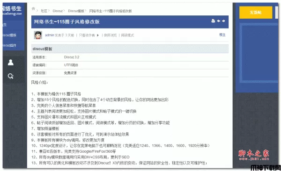The width and height of the screenshot is (281, 171).
Task: Click the admin author name link
Action: [50, 35]
